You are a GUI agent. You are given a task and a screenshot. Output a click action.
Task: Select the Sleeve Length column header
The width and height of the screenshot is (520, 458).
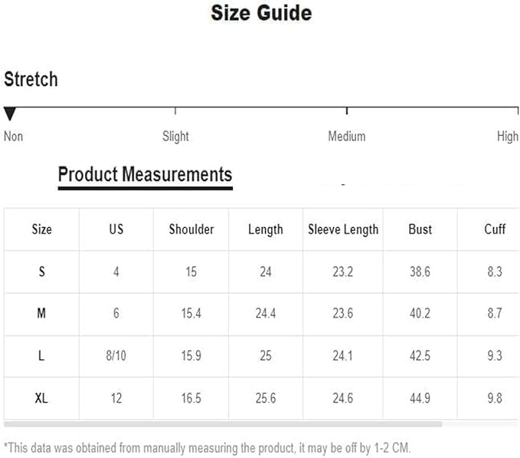[x=343, y=230]
